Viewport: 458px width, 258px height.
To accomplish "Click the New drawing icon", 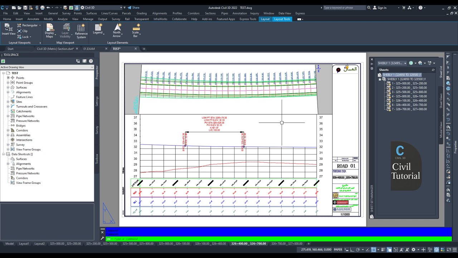I will [14, 8].
